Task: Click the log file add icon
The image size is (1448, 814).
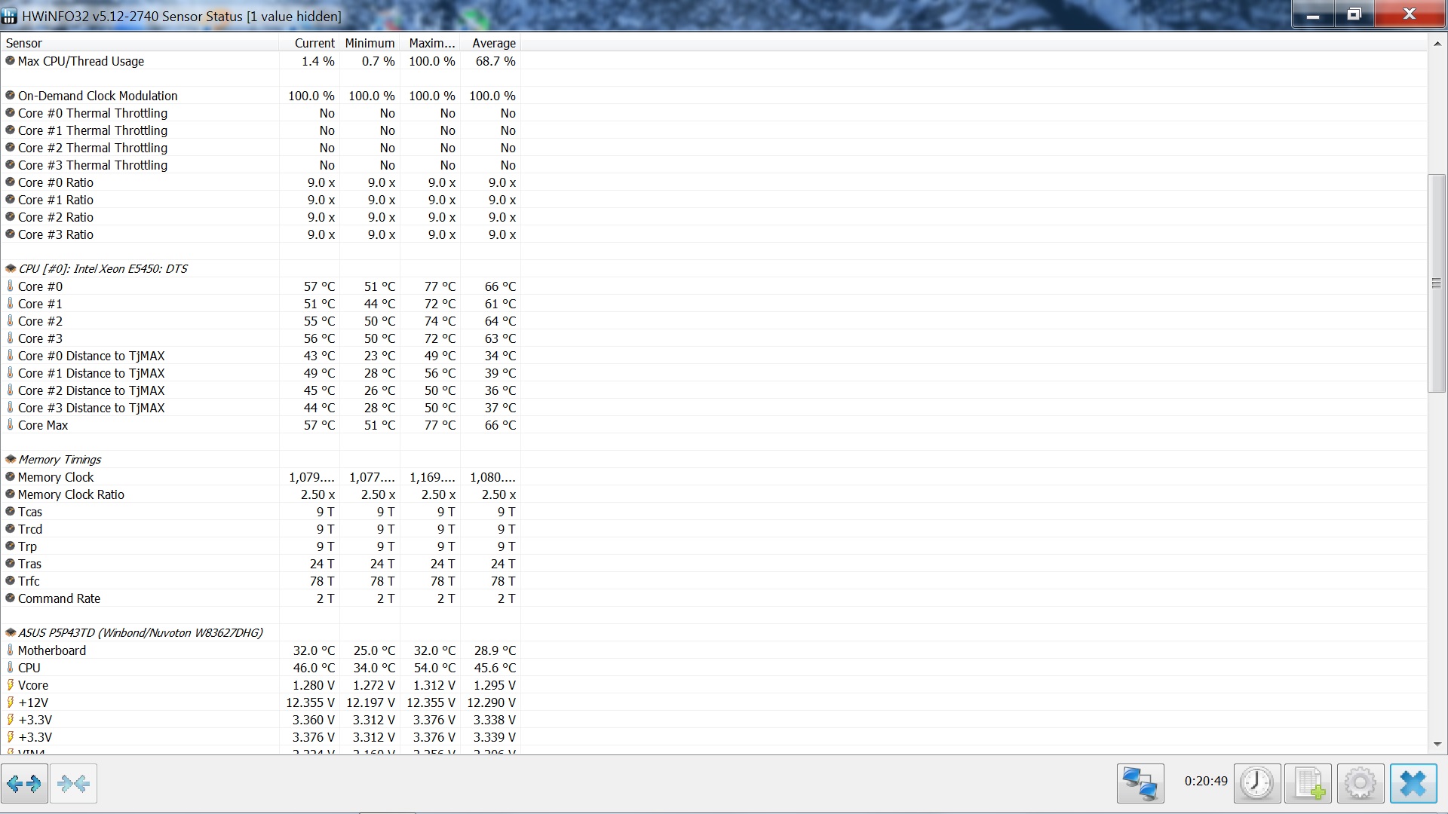Action: 1308,784
